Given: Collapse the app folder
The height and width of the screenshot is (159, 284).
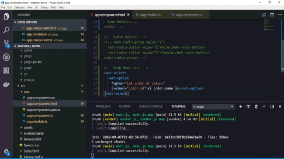Looking at the screenshot, I should click(49, 92).
